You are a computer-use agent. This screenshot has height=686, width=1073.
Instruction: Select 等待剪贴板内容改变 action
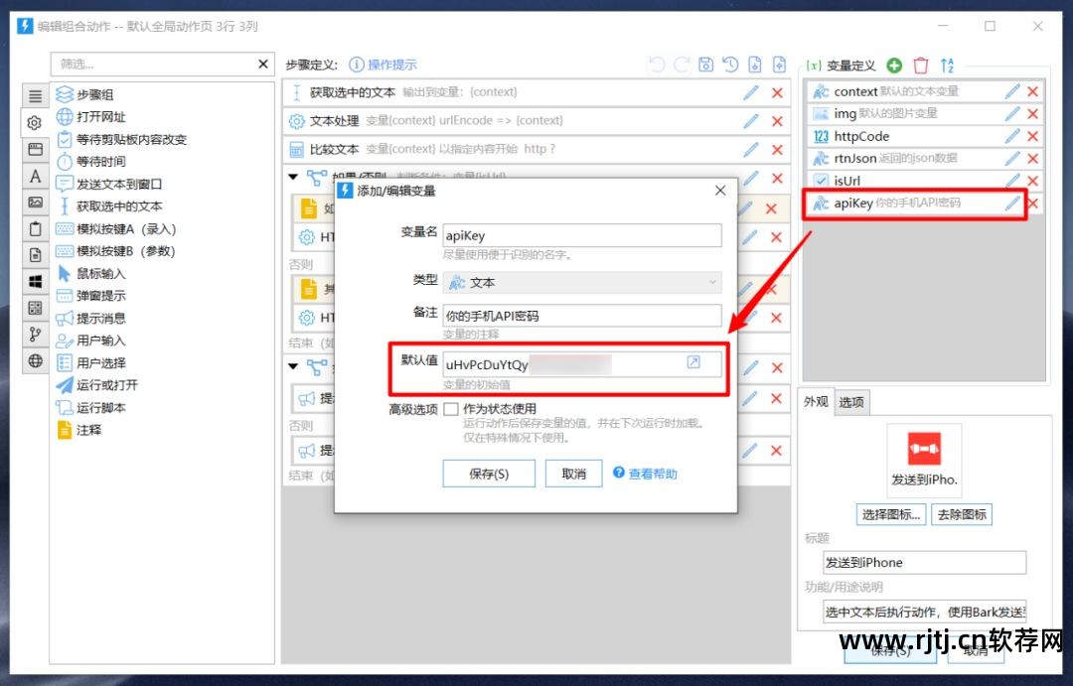point(121,140)
